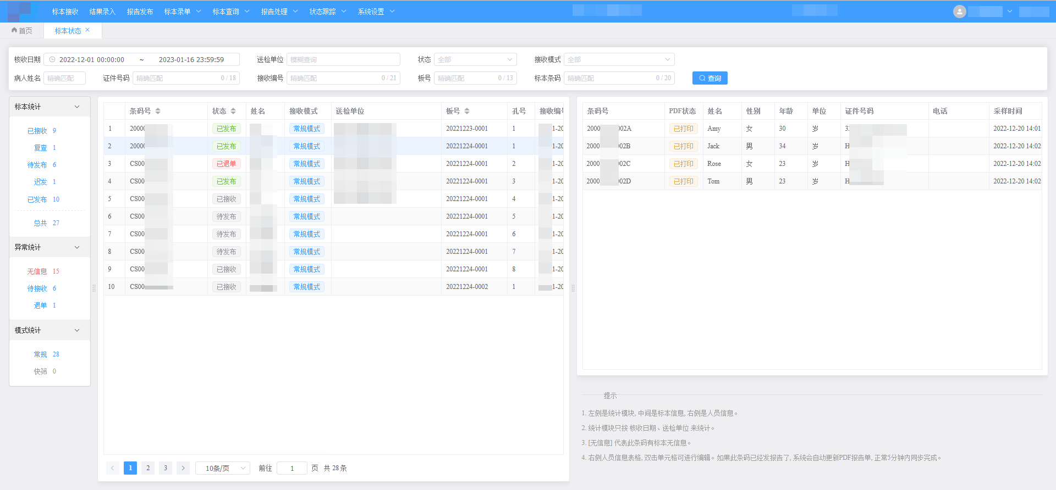The image size is (1056, 490).
Task: Filter by 无信息 15 abnormal statistic
Action: tap(43, 271)
